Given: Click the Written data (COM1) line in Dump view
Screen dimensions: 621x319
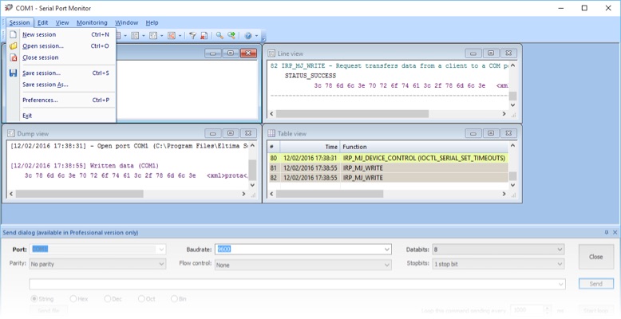Looking at the screenshot, I should [x=85, y=166].
